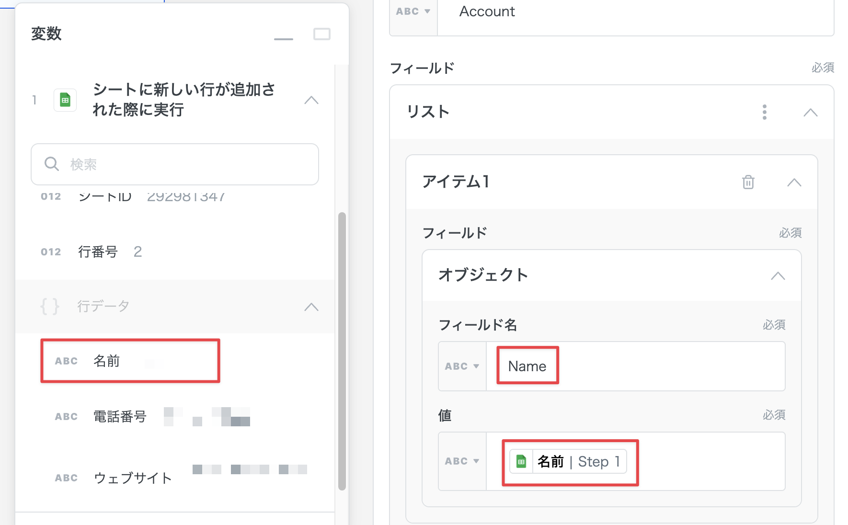Click the 名前 | Step 1 variable chip
The height and width of the screenshot is (525, 848).
click(568, 462)
